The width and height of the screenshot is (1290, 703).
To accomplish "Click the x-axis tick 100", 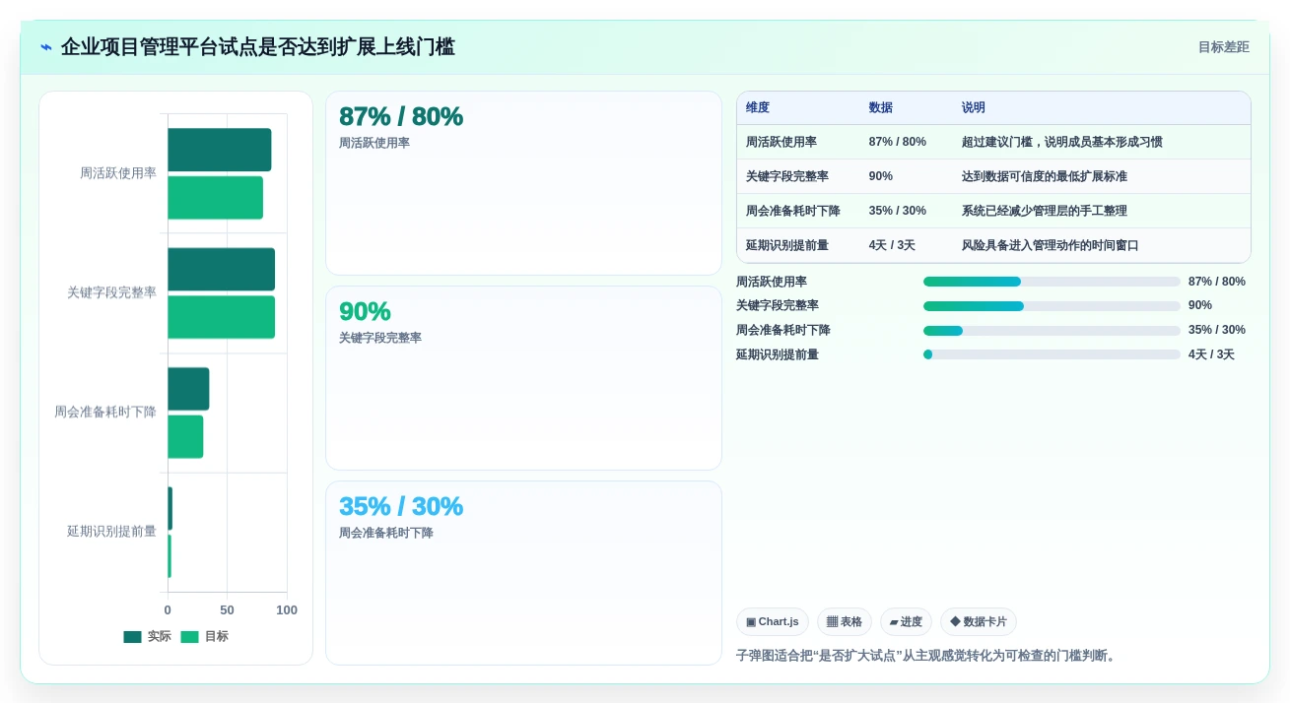I will (287, 610).
